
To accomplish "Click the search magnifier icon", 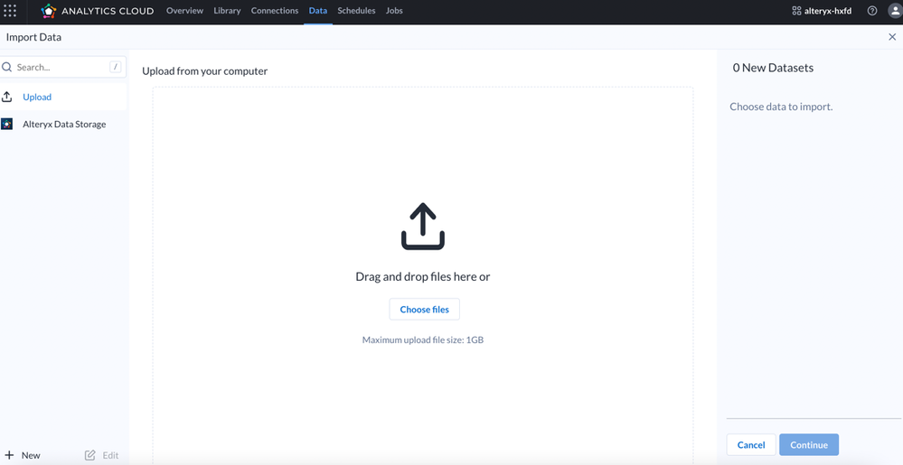I will click(7, 67).
